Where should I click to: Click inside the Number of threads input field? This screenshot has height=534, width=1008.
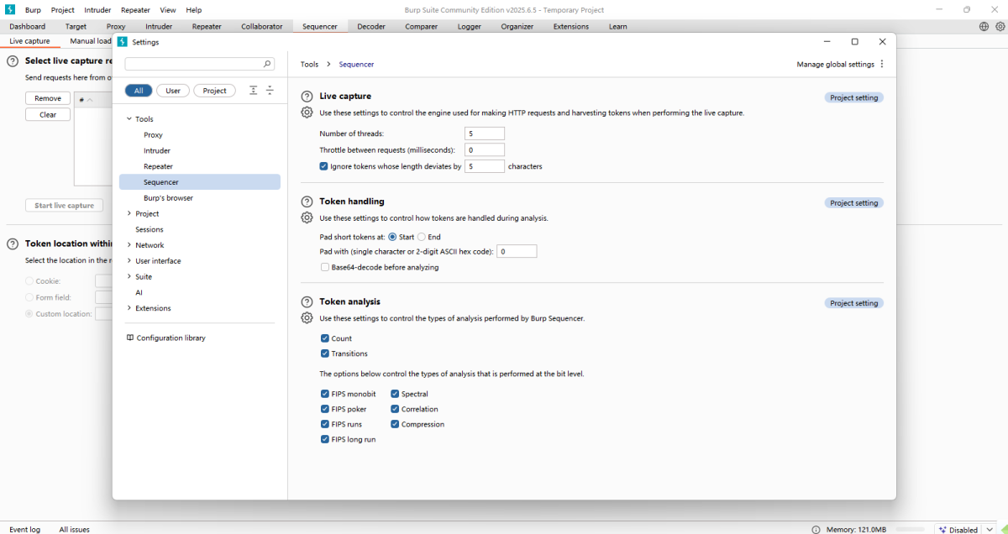tap(484, 133)
